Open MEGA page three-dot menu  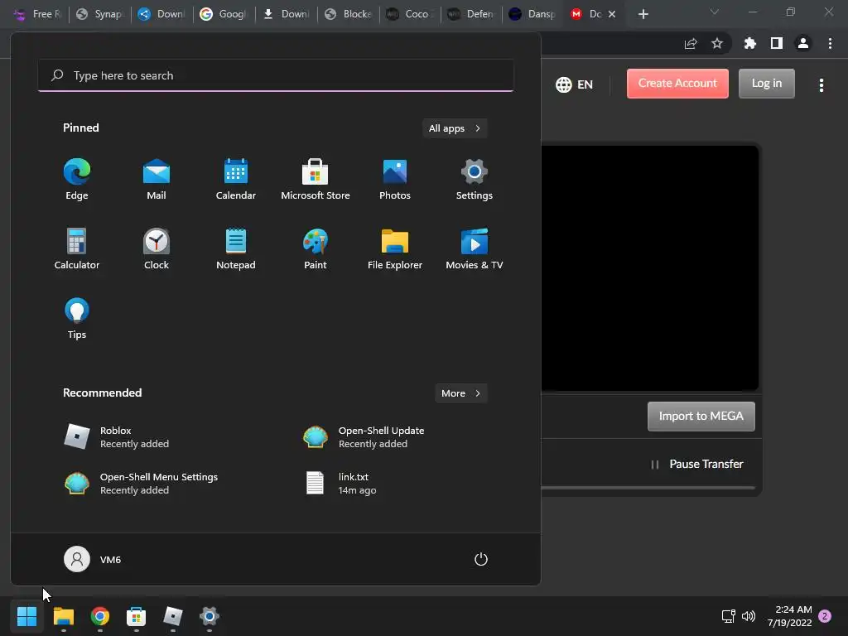pyautogui.click(x=821, y=85)
